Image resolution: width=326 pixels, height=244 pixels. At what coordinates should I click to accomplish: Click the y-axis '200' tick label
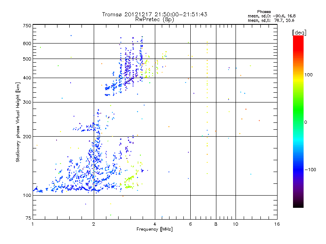[27, 137]
